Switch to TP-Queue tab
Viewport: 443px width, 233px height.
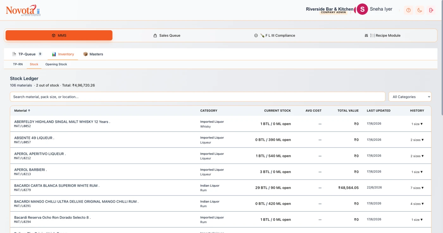tap(27, 54)
